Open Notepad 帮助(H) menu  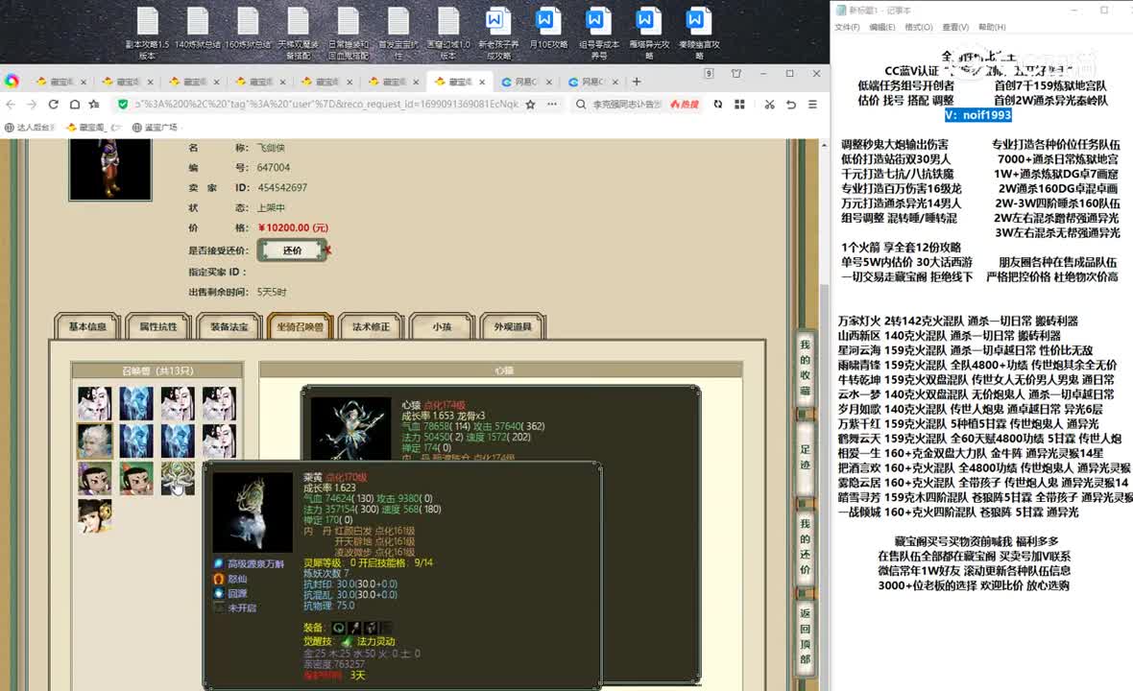click(991, 27)
